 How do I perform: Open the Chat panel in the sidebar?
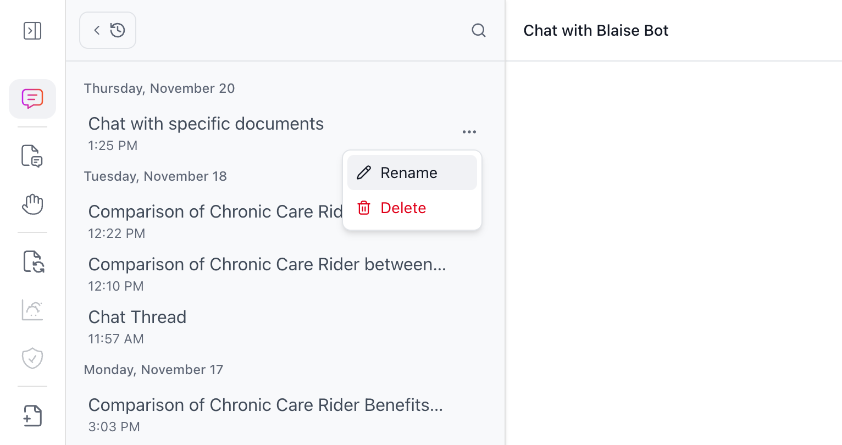32,99
